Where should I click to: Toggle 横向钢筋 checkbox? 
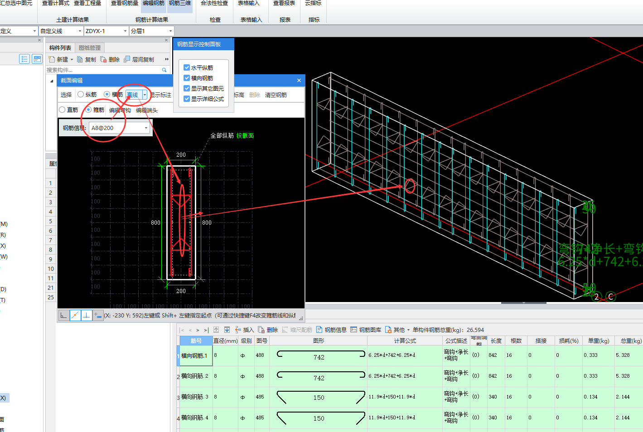point(187,78)
